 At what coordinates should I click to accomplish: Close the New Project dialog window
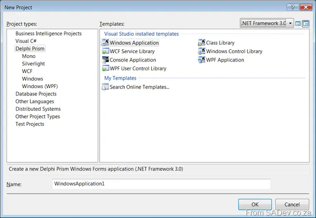306,7
